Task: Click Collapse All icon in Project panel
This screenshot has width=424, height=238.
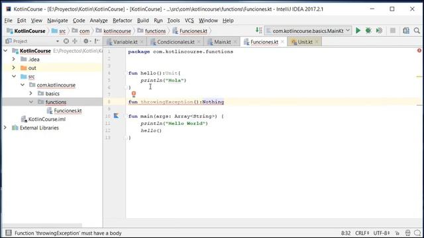Action: point(75,41)
